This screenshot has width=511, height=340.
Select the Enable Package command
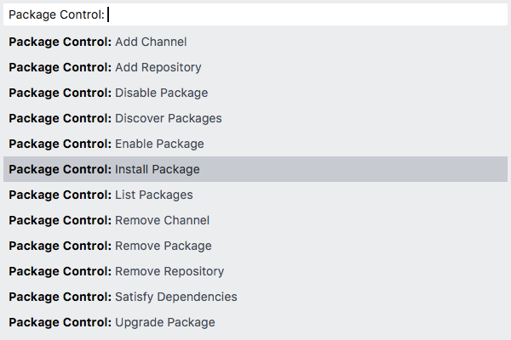pyautogui.click(x=255, y=144)
